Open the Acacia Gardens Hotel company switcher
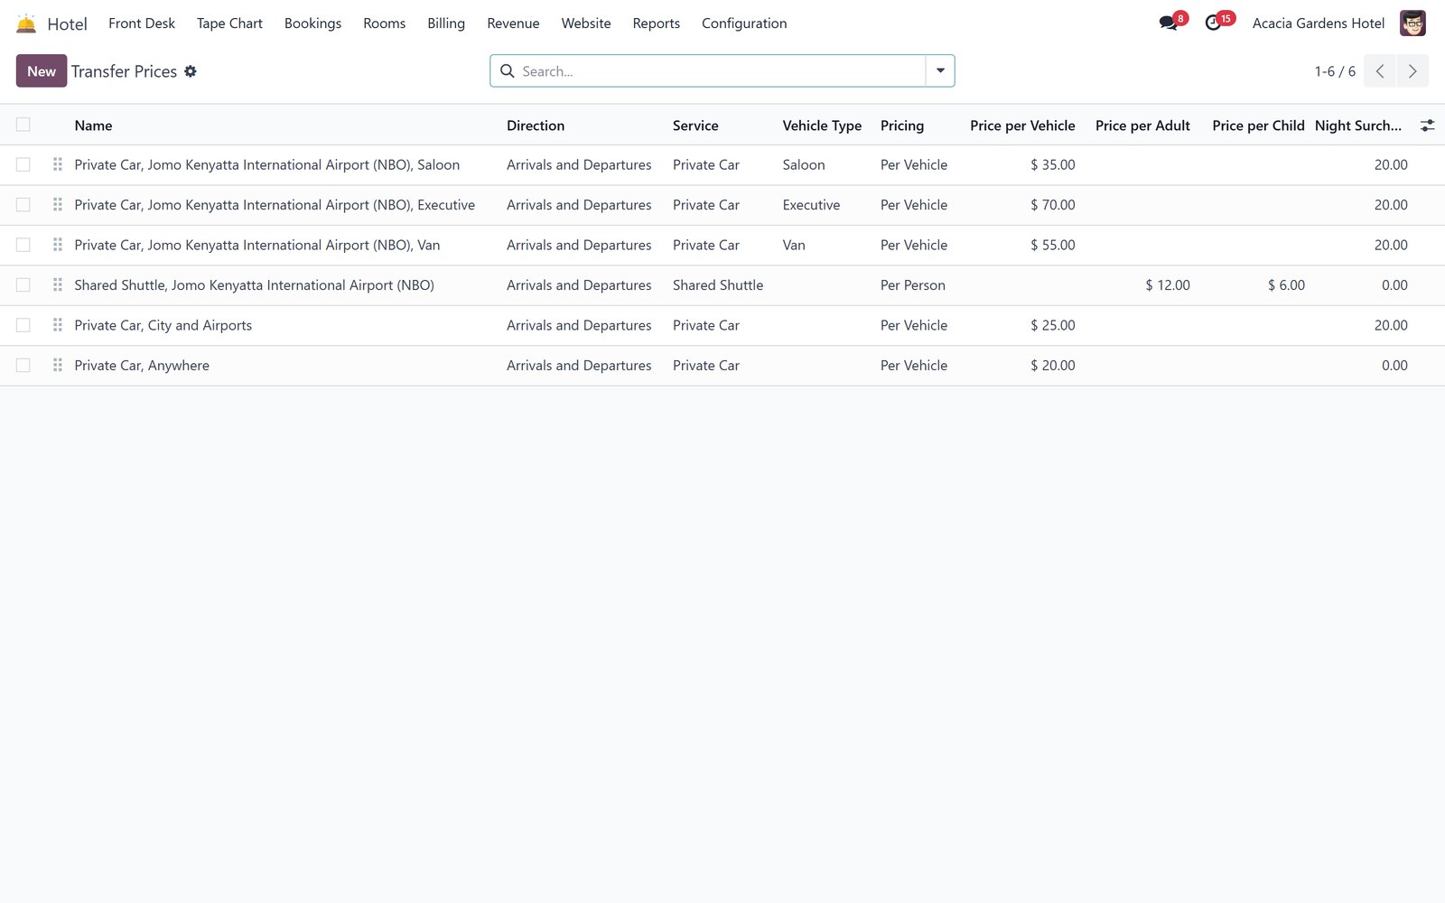The width and height of the screenshot is (1445, 903). pyautogui.click(x=1318, y=23)
